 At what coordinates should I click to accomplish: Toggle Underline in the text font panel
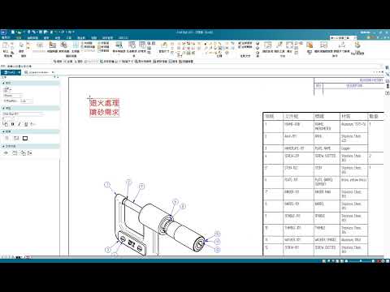coord(26,124)
